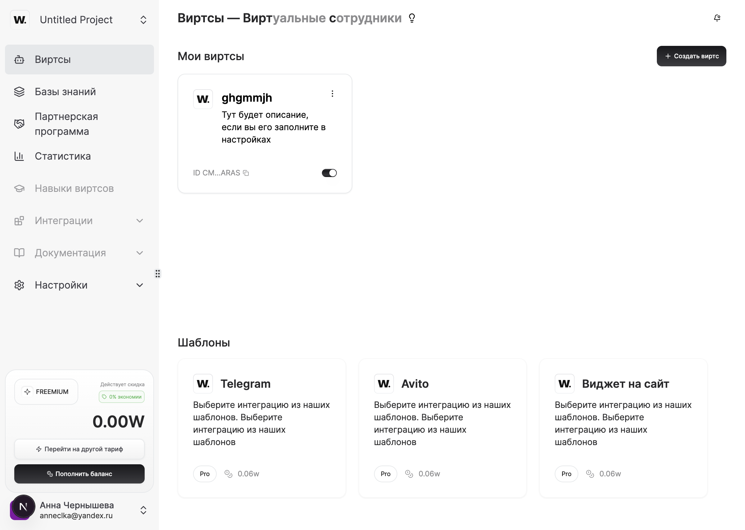Select the Виджет на сайт template
Image resolution: width=745 pixels, height=530 pixels.
[623, 428]
